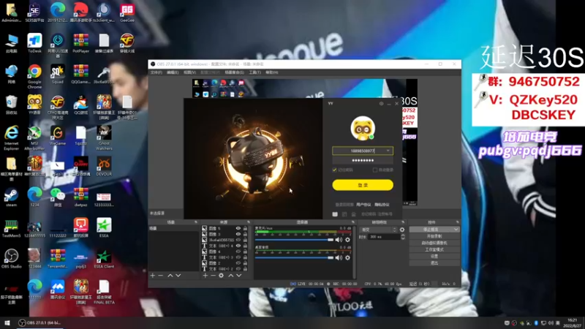
Task: Enable auto login checkbox in YY login
Action: pyautogui.click(x=375, y=170)
